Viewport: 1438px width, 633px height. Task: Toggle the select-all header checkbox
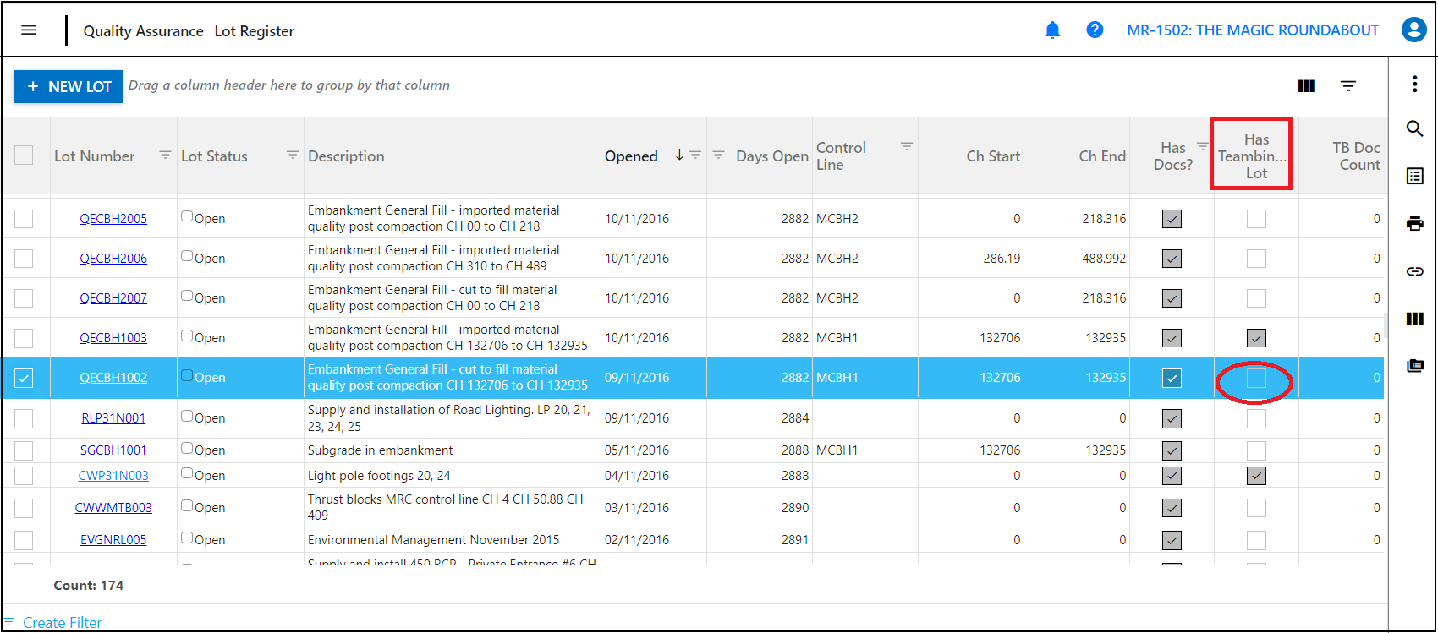[x=24, y=155]
